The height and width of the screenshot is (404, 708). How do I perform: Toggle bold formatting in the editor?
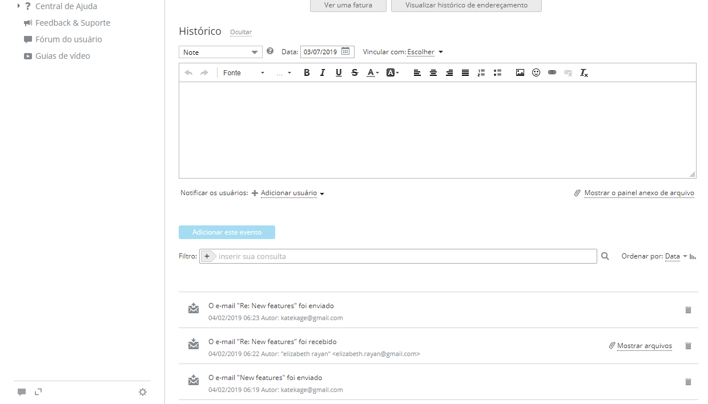click(x=307, y=73)
